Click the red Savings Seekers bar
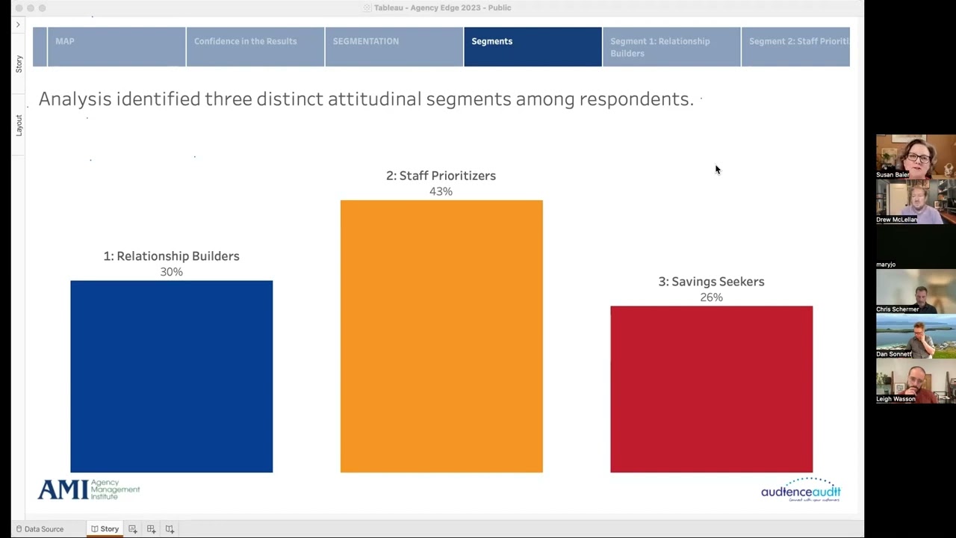Screen dimensions: 956x538 coord(711,389)
